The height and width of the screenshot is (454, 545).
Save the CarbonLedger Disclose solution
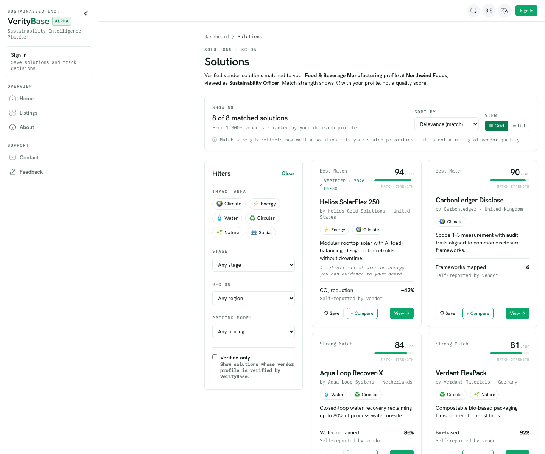(448, 313)
